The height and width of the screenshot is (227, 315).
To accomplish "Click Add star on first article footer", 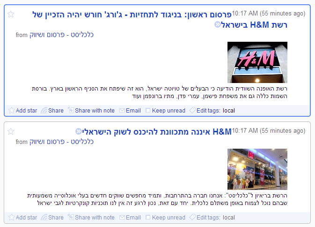I will coord(23,111).
